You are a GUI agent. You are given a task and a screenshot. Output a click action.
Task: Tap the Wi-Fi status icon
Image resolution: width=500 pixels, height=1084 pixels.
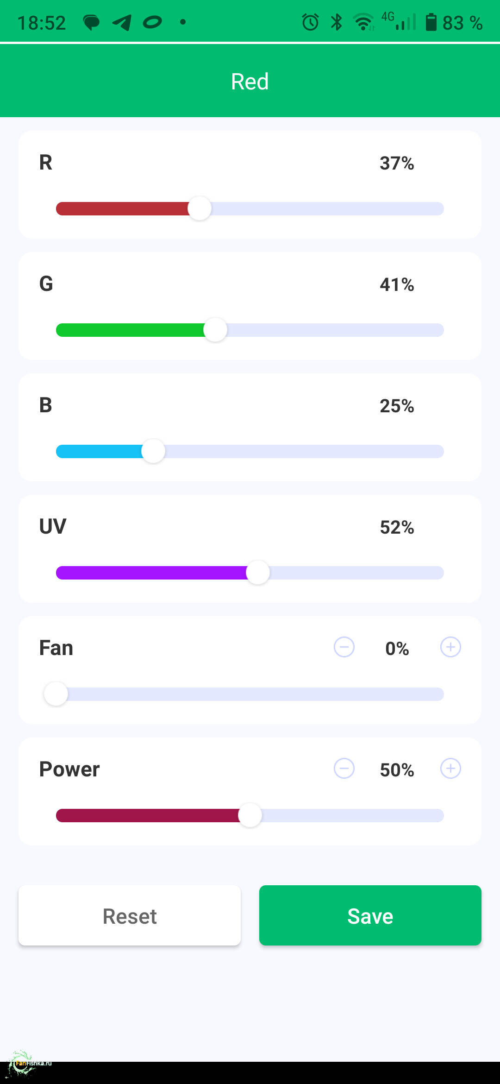(363, 22)
